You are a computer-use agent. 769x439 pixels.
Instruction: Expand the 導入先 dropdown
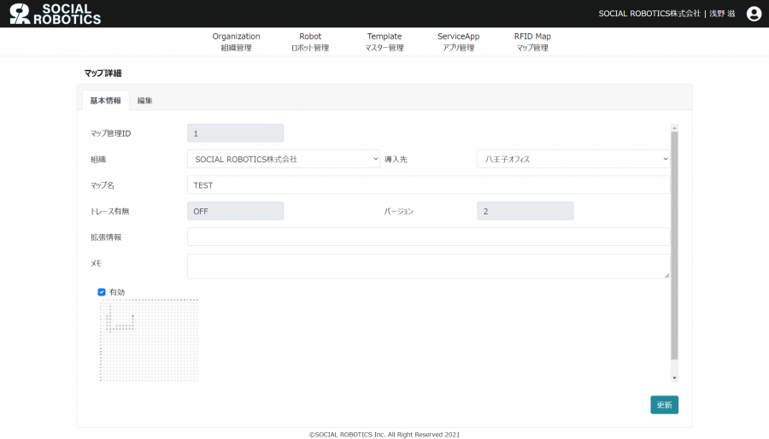point(573,159)
